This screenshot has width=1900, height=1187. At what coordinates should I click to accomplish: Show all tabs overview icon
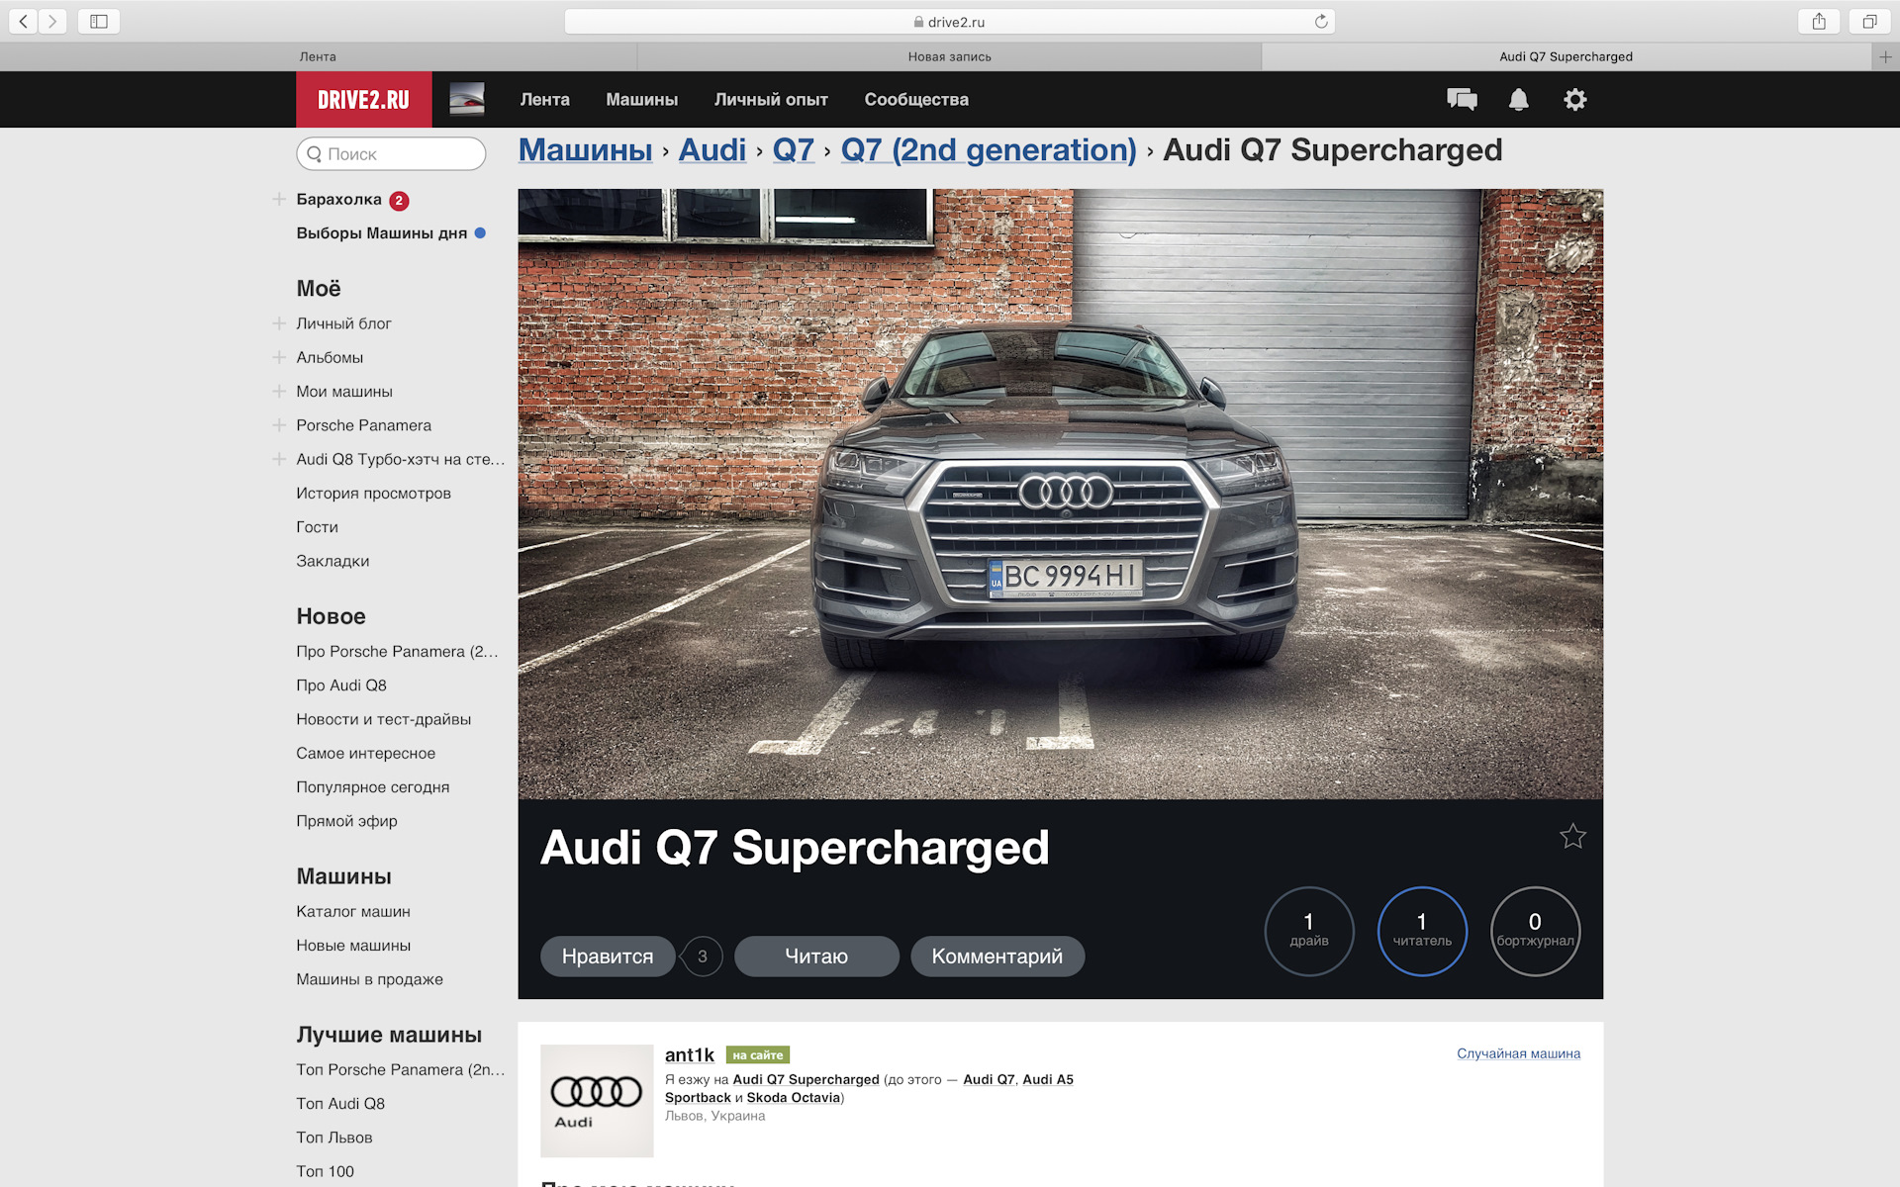point(1869,21)
